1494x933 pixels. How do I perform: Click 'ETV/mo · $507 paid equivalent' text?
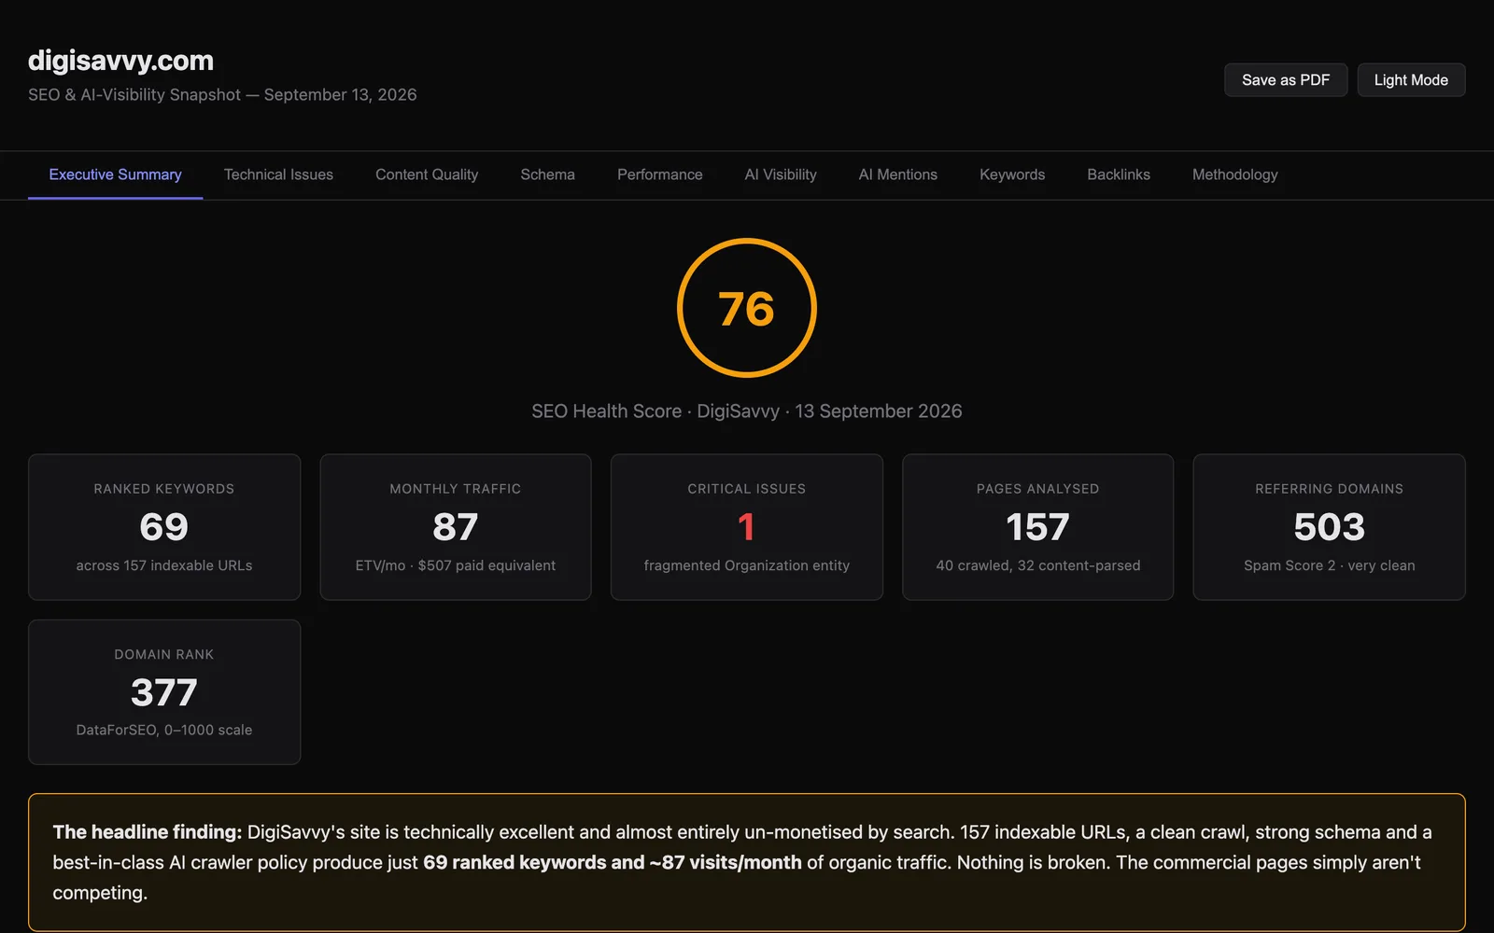[x=456, y=565]
